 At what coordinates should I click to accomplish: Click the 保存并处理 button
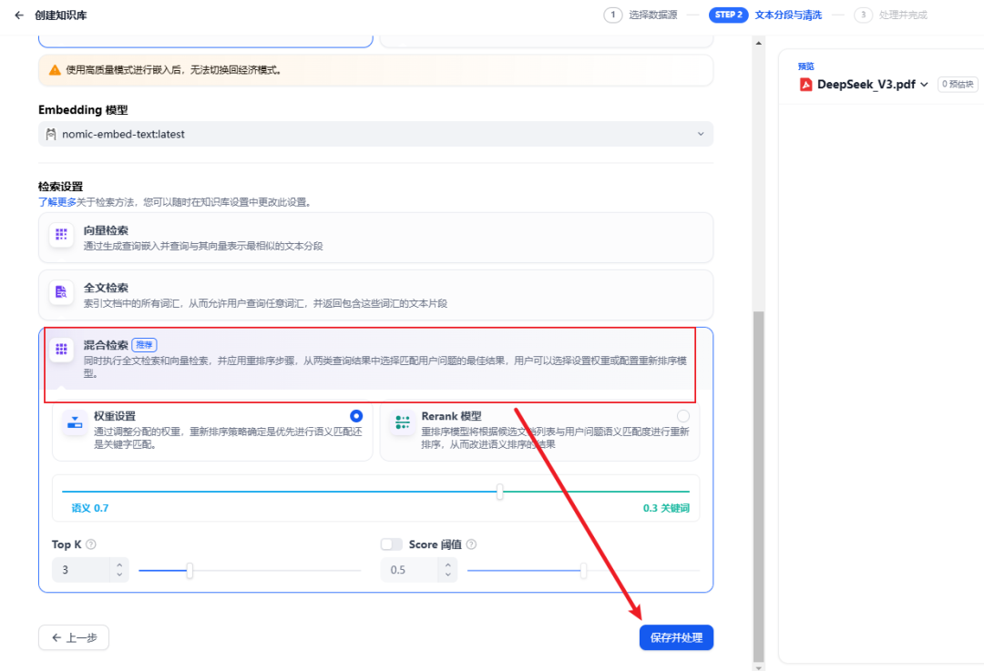click(676, 637)
